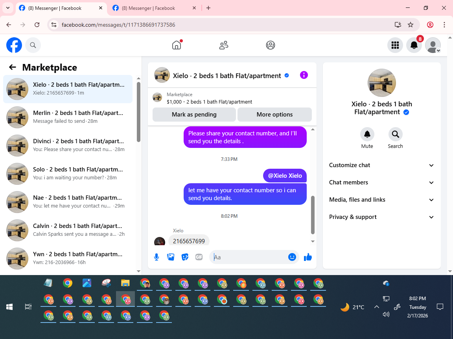This screenshot has width=453, height=339.
Task: Open the Nae conversation
Action: [x=68, y=202]
